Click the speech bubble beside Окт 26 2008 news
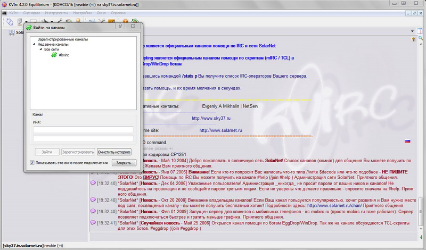This screenshot has width=426, height=250. tap(93, 199)
